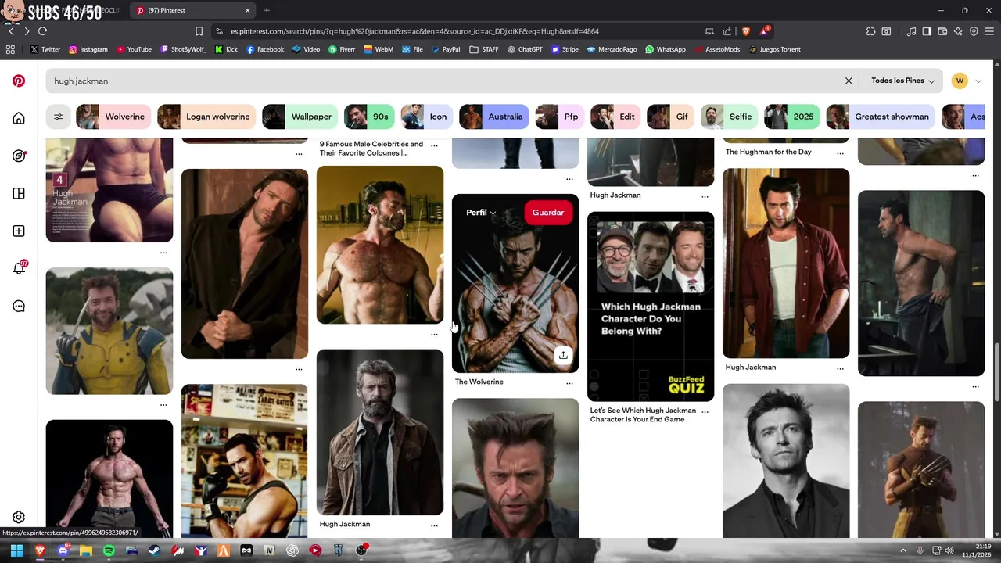The height and width of the screenshot is (563, 1001).
Task: Select the Create plus icon in sidebar
Action: point(19,231)
